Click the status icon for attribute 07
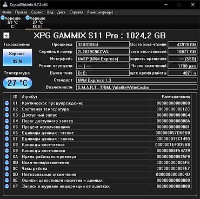200x199 pixels. coord(7,139)
